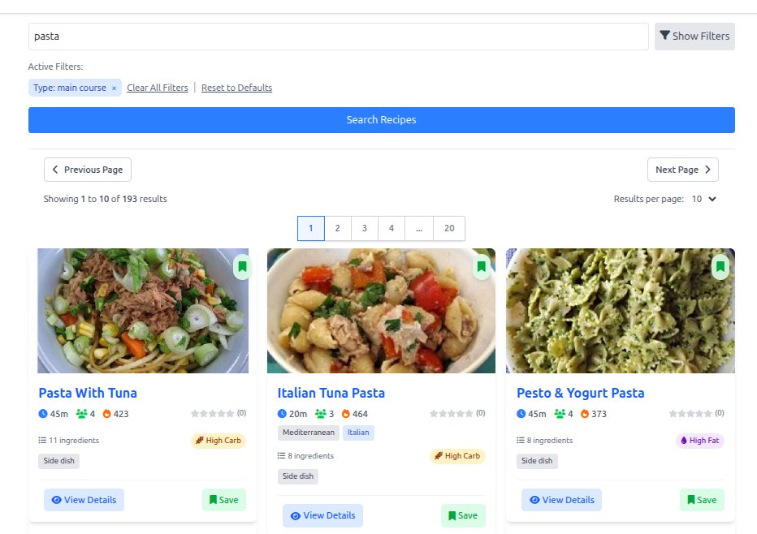
Task: Click the Clear All Filters link
Action: (157, 88)
